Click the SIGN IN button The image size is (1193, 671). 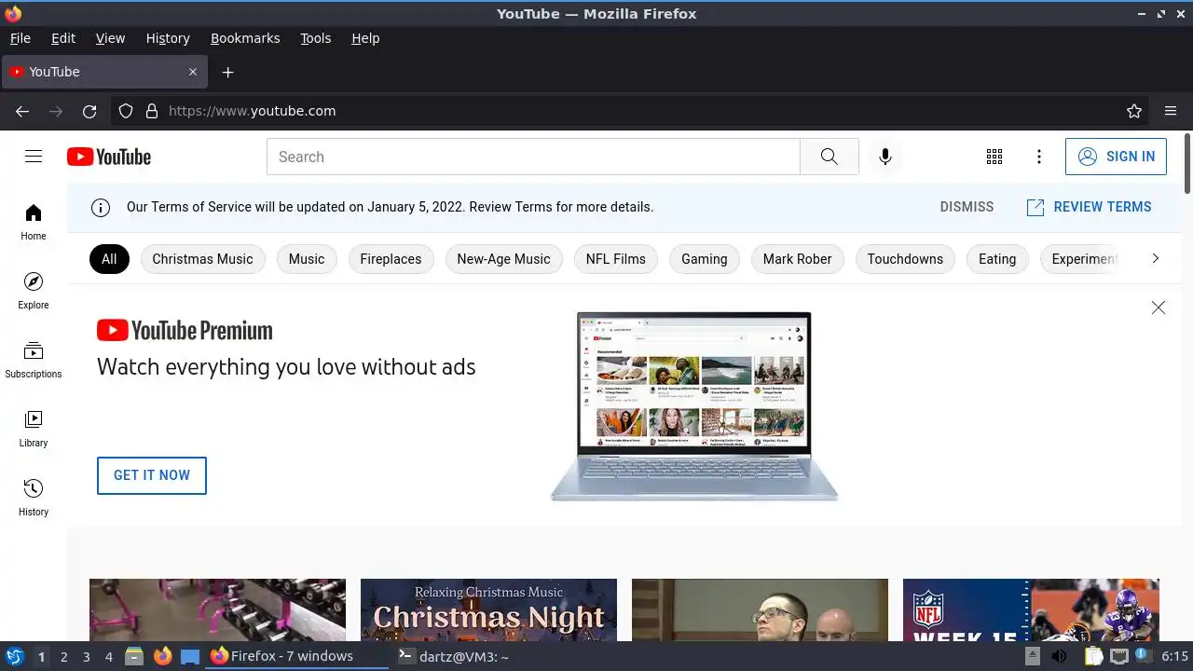point(1116,157)
